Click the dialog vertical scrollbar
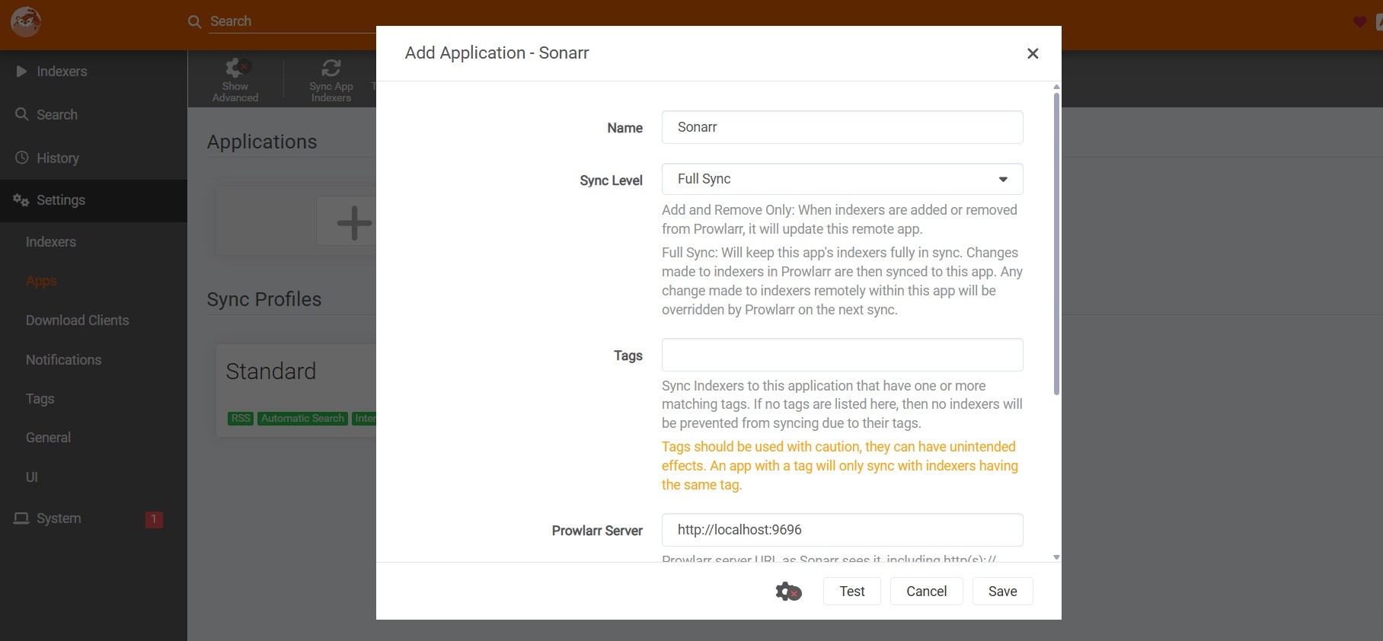The height and width of the screenshot is (641, 1383). point(1056,244)
